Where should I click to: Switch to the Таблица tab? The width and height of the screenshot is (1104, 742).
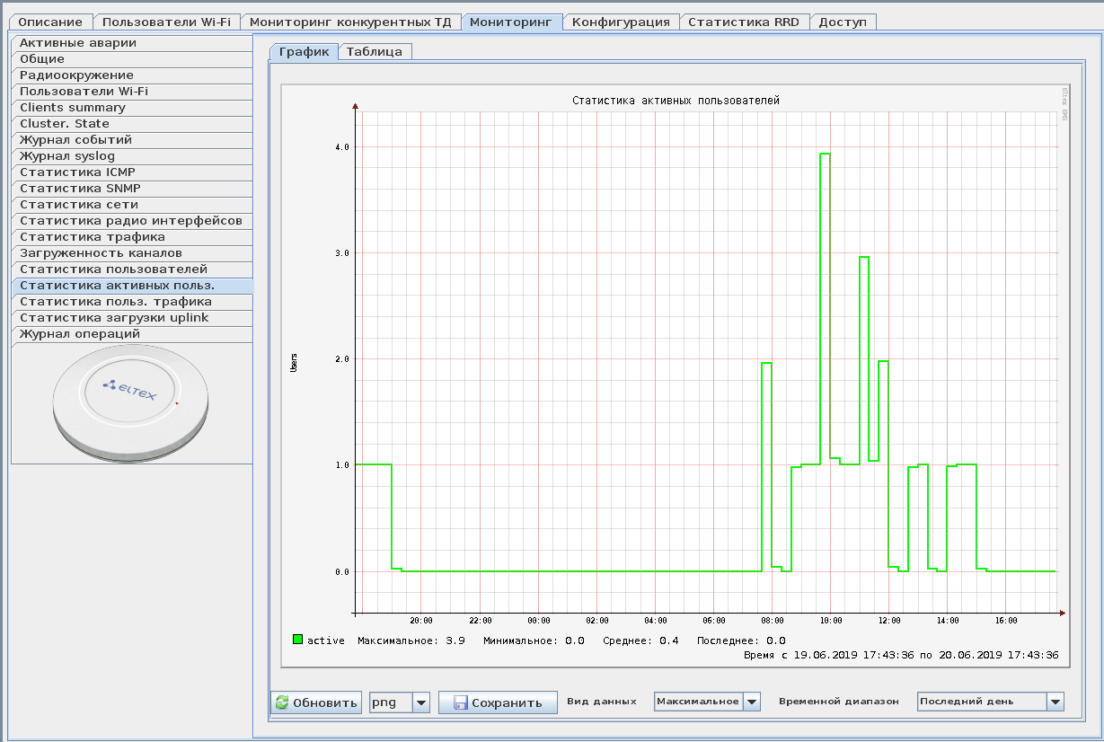pyautogui.click(x=374, y=52)
